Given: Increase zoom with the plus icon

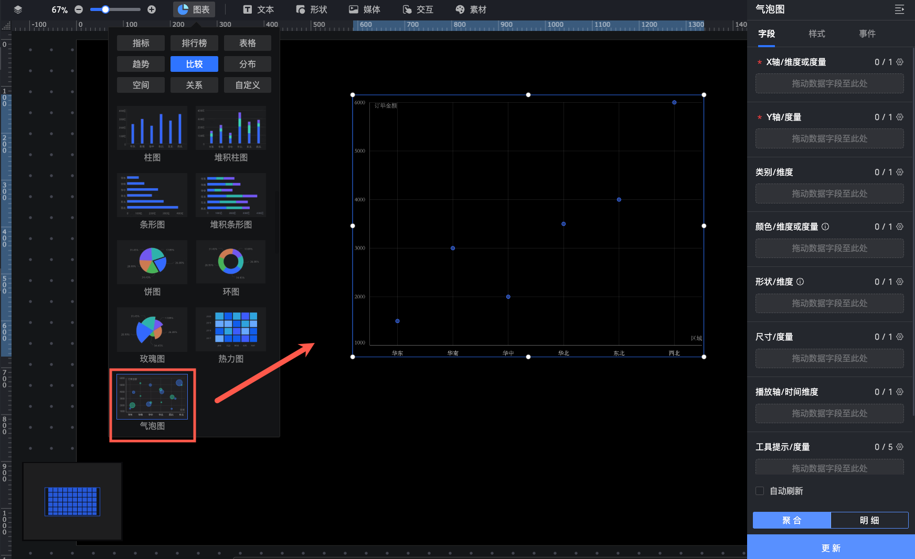Looking at the screenshot, I should pos(152,9).
